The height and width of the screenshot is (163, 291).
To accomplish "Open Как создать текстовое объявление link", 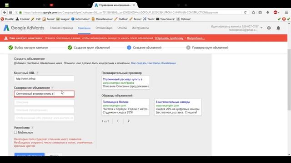I will 153,63.
